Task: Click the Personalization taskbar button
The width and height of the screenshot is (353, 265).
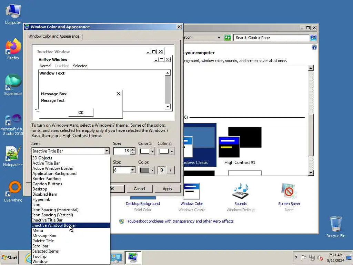Action: point(133,257)
